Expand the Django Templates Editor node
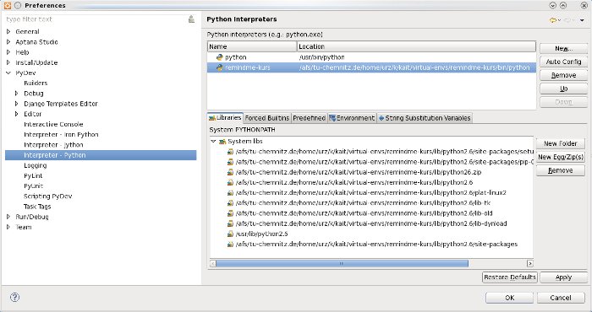592x312 pixels. pyautogui.click(x=17, y=104)
